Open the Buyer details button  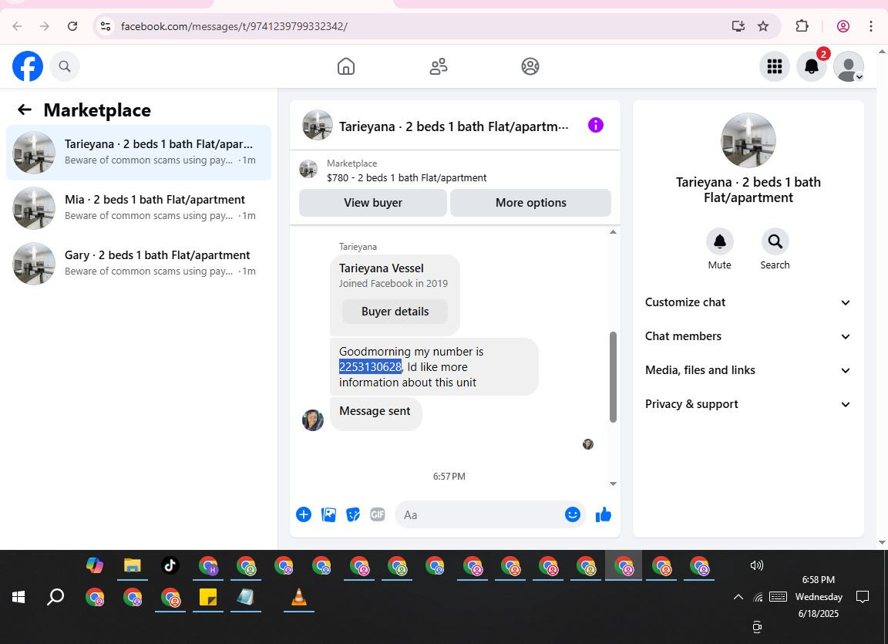pos(395,312)
